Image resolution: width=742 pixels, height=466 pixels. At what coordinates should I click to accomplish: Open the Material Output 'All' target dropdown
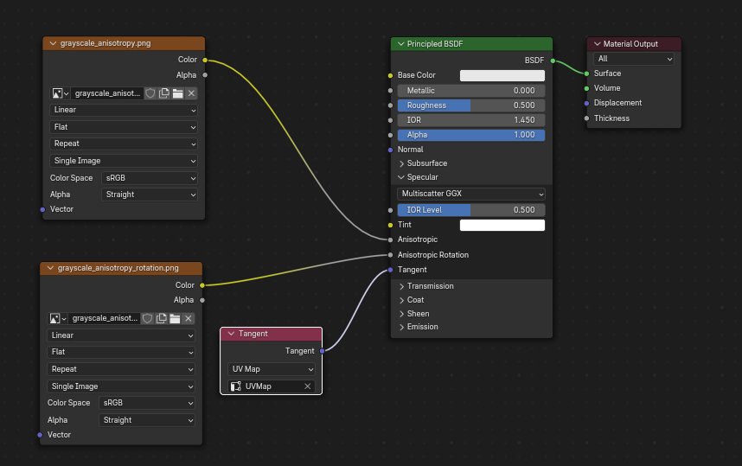[634, 59]
